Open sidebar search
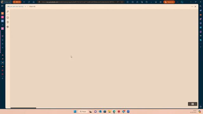This screenshot has width=203, height=114. click(x=200, y=6)
